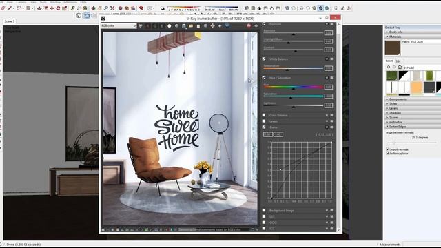Open the RGB color channel dropdown
441x248 pixels.
click(x=119, y=26)
